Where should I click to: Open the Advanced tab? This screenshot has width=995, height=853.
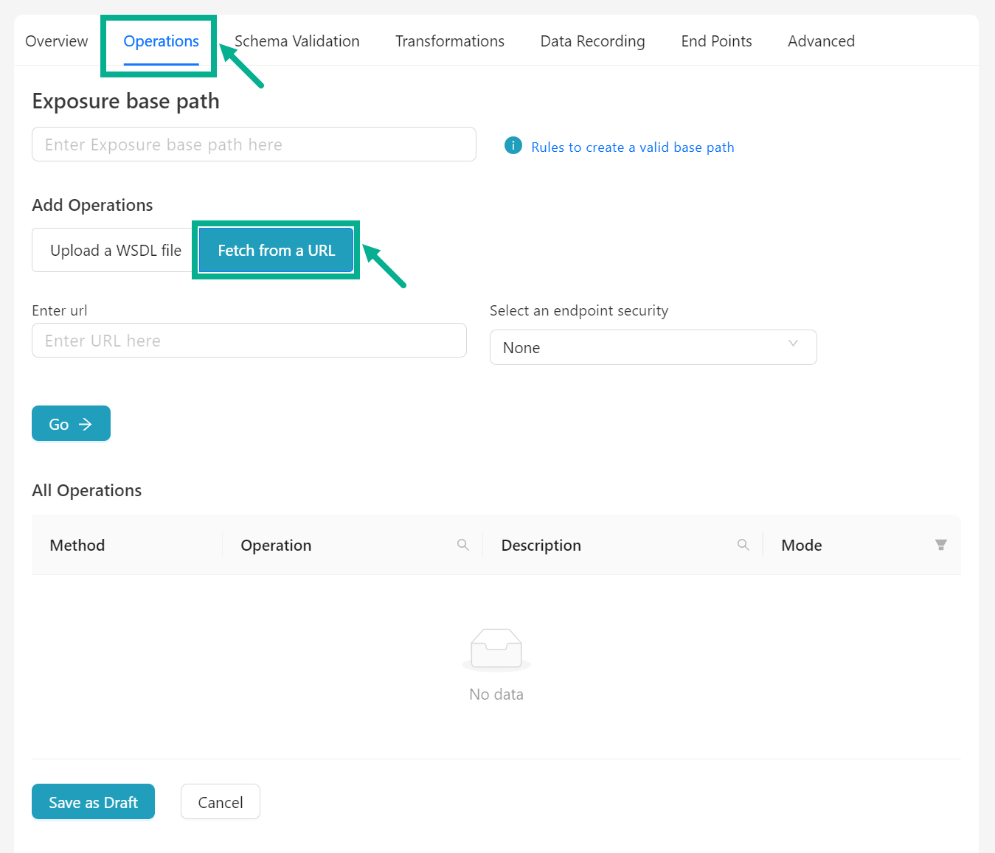coord(821,41)
